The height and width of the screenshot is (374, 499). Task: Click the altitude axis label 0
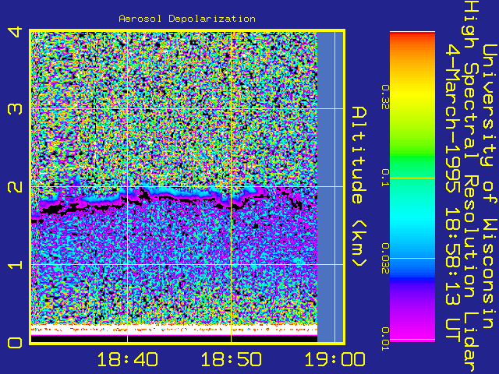[16, 343]
